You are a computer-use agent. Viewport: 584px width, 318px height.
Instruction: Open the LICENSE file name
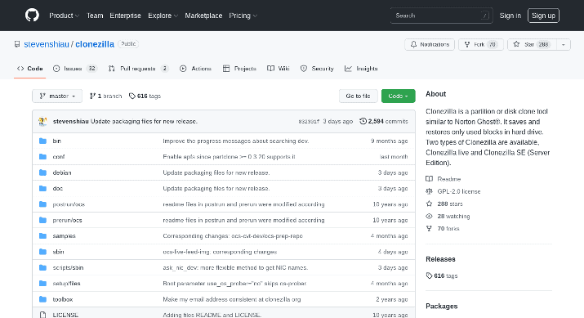[x=65, y=315]
